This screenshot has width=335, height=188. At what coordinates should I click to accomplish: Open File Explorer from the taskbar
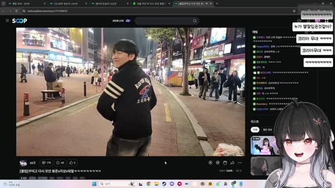(x=157, y=184)
